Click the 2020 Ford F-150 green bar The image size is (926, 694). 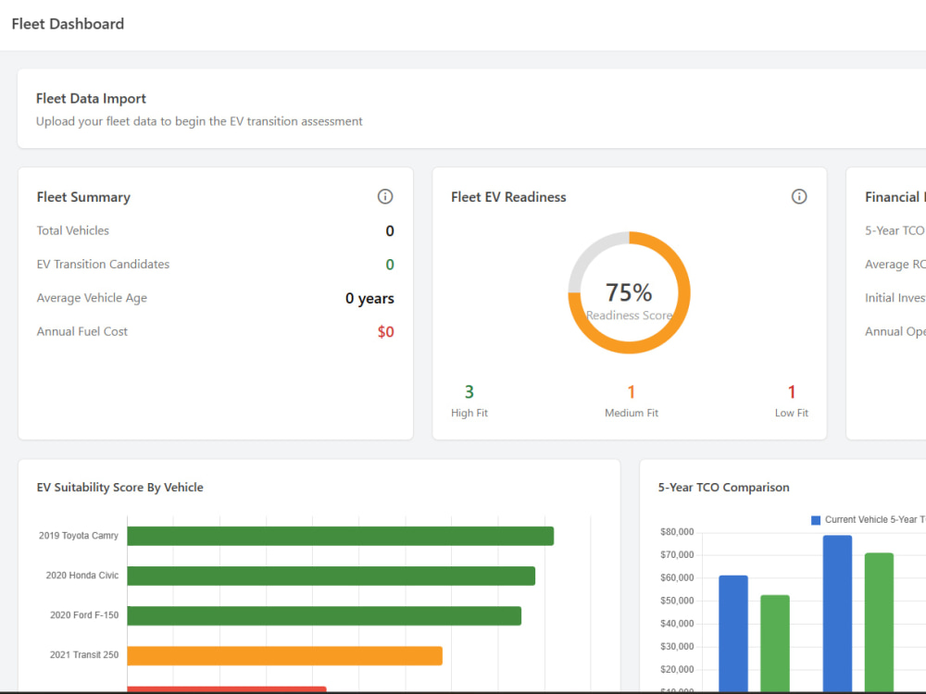click(324, 615)
